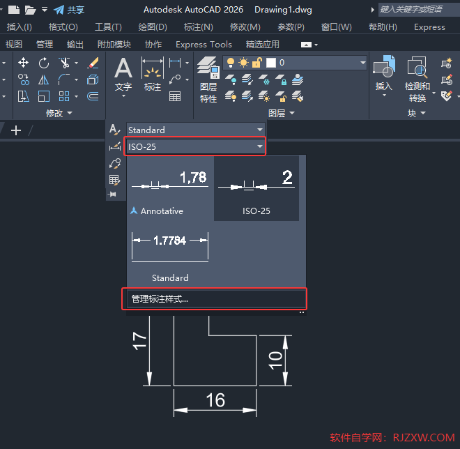The image size is (460, 449).
Task: Click the Table tool icon
Action: click(x=175, y=96)
